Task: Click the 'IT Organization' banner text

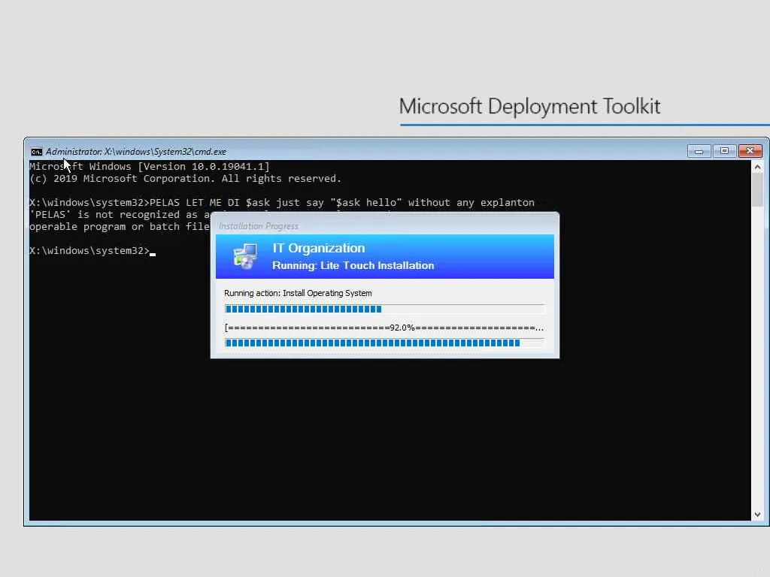Action: pyautogui.click(x=319, y=248)
